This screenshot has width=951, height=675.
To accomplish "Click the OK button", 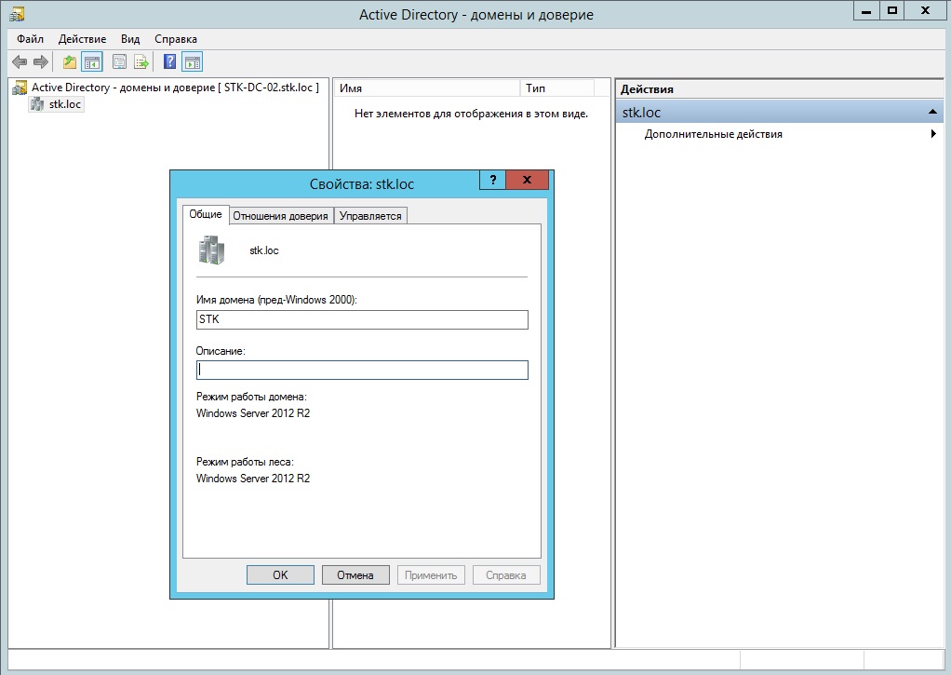I will [x=280, y=574].
